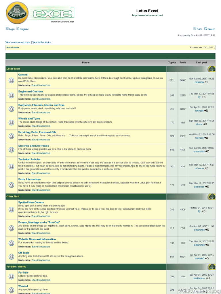This screenshot has width=221, height=294.
Task: Click the forum icon beside Spotted/New Owners
Action: click(12, 209)
